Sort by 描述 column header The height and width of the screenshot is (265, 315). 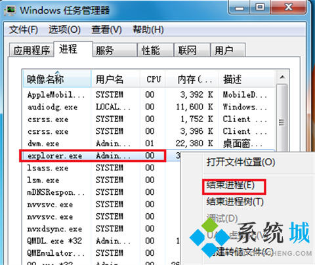(247, 79)
